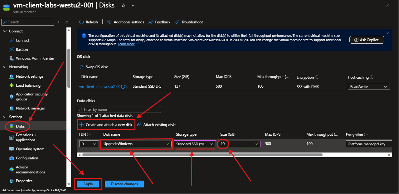The image size is (399, 194).
Task: Click the Swap OS disk icon
Action: [82, 67]
